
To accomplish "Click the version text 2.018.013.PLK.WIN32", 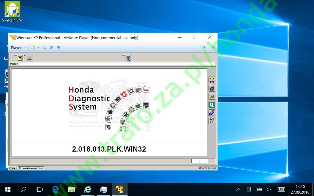I will pos(109,149).
